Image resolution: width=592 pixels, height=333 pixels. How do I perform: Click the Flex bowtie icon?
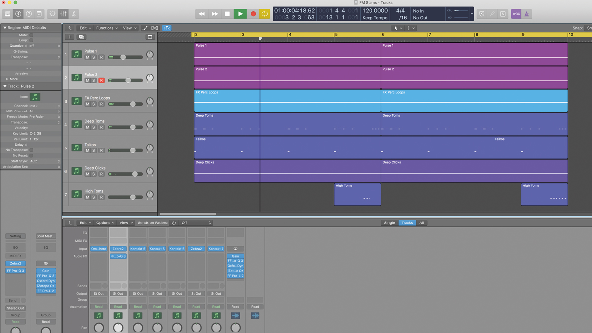[x=155, y=28]
